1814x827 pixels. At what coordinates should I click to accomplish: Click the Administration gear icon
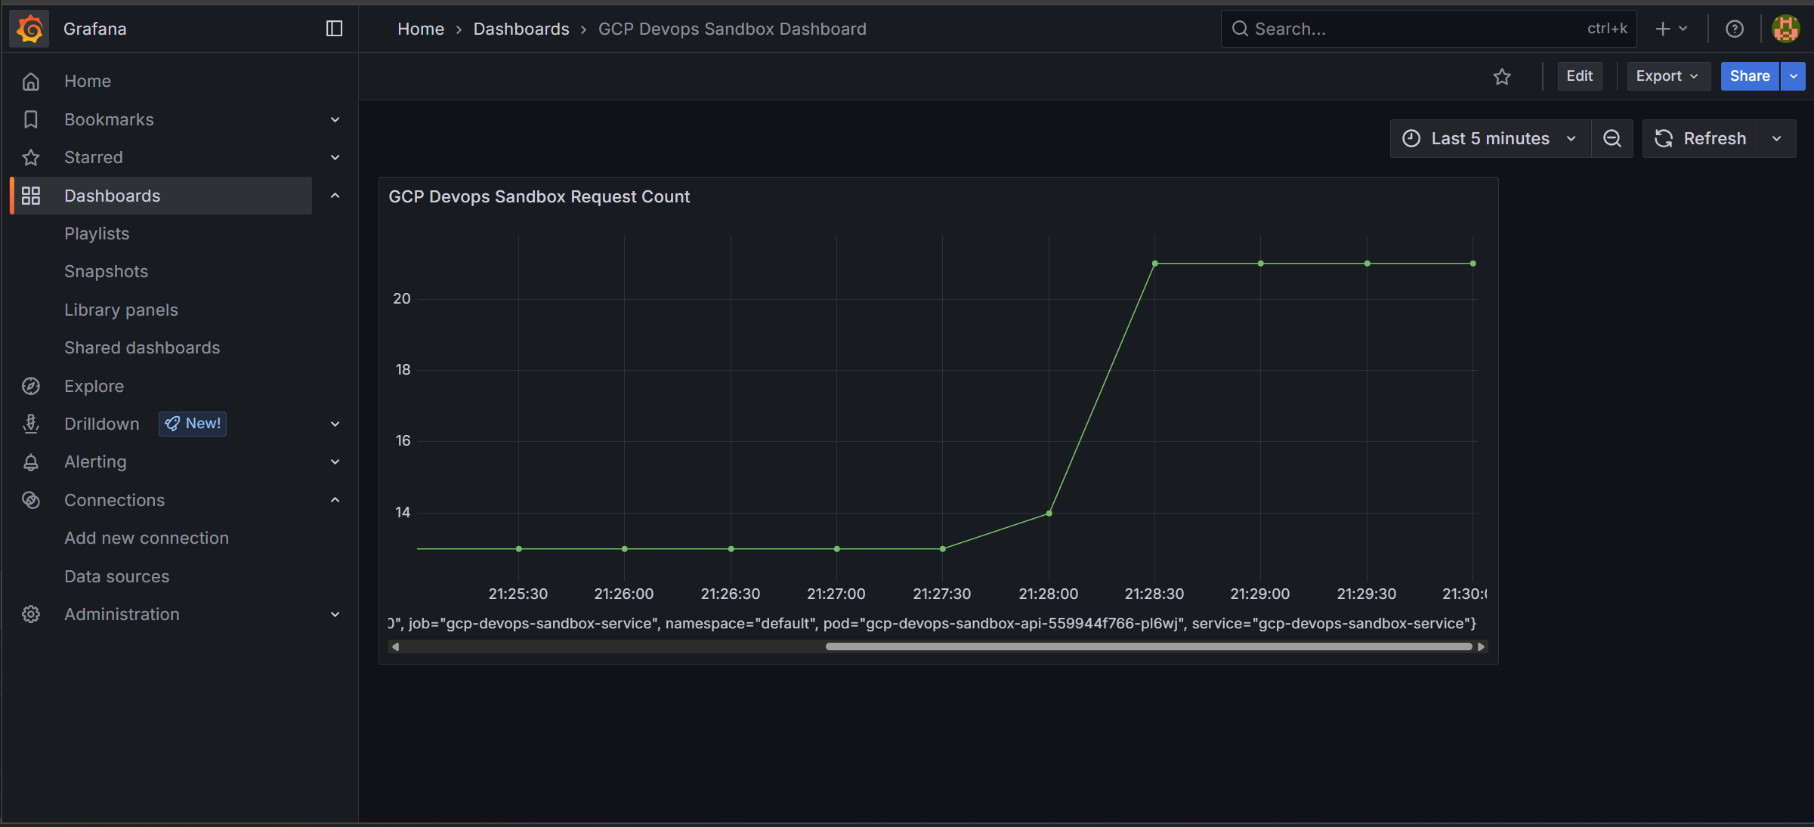click(x=31, y=614)
